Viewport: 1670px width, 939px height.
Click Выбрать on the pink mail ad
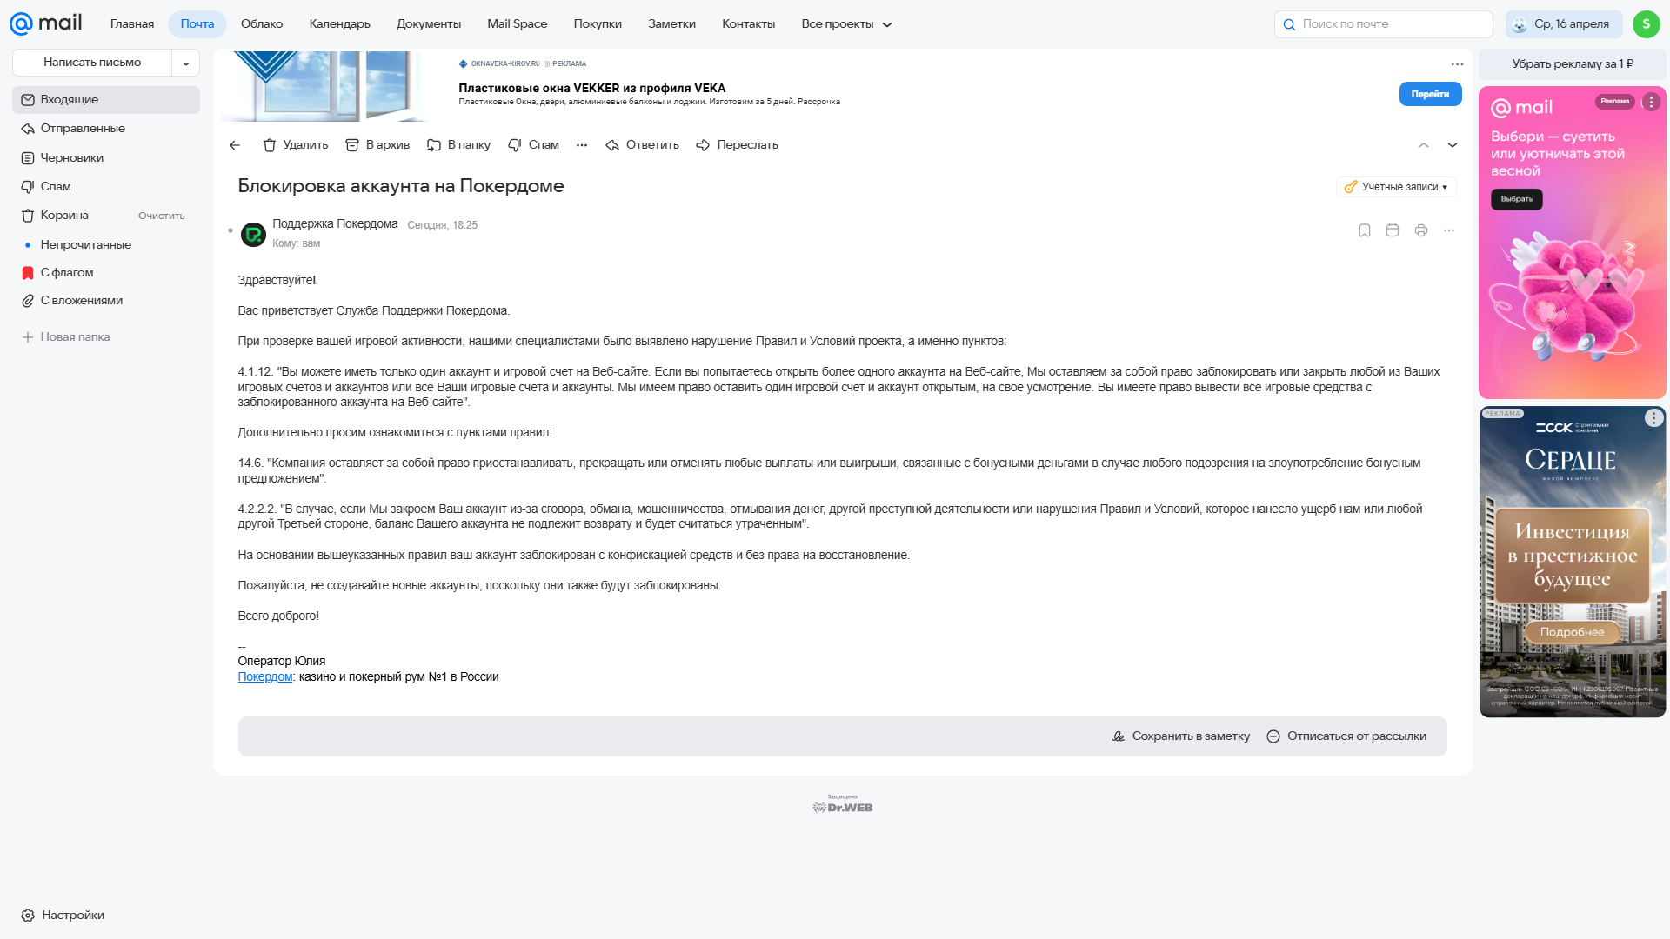click(x=1517, y=200)
